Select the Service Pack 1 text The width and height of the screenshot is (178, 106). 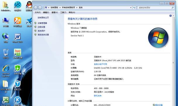[77, 36]
